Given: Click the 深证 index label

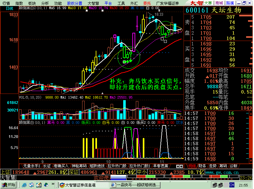Looking at the screenshot, I should pyautogui.click(x=74, y=172).
